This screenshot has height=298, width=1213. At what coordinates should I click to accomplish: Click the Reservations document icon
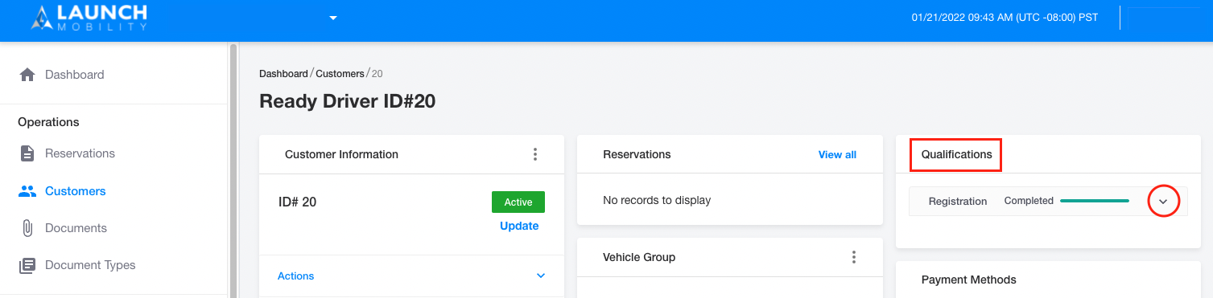[27, 153]
